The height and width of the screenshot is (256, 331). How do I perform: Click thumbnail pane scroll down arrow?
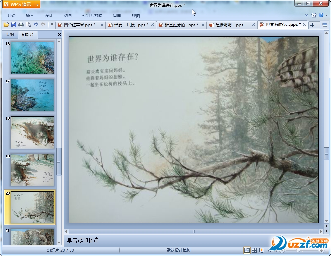click(x=59, y=243)
